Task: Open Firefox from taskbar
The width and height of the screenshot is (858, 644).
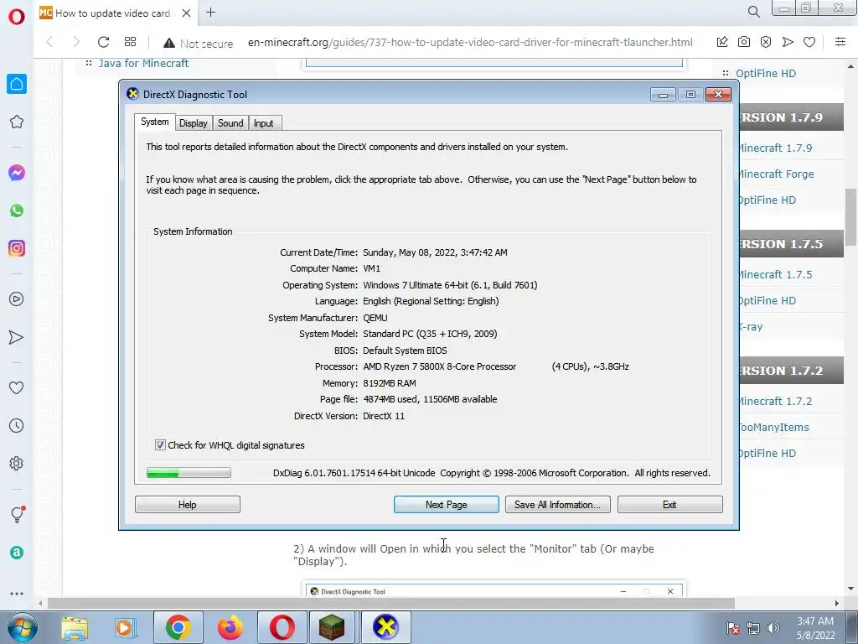Action: point(230,627)
